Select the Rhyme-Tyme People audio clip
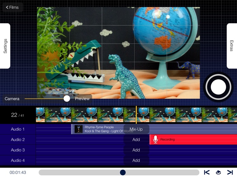This screenshot has width=237, height=178. 154,129
